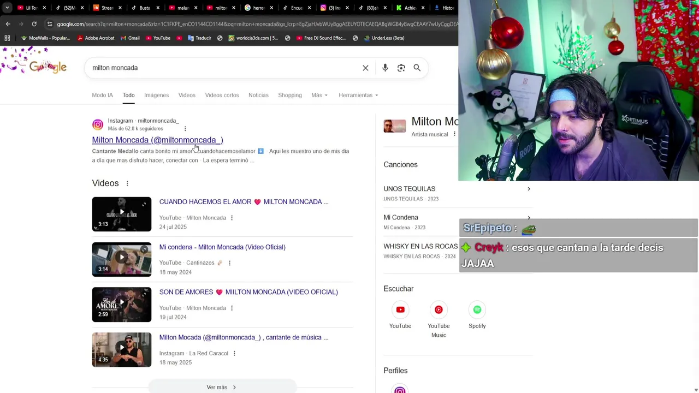699x393 pixels.
Task: Expand Ver más videos button
Action: 222,387
